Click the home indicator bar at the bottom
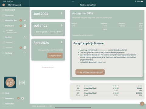 [x=73, y=108]
